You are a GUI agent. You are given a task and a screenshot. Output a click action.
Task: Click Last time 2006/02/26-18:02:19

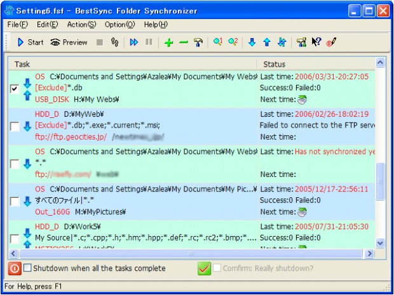(x=315, y=114)
